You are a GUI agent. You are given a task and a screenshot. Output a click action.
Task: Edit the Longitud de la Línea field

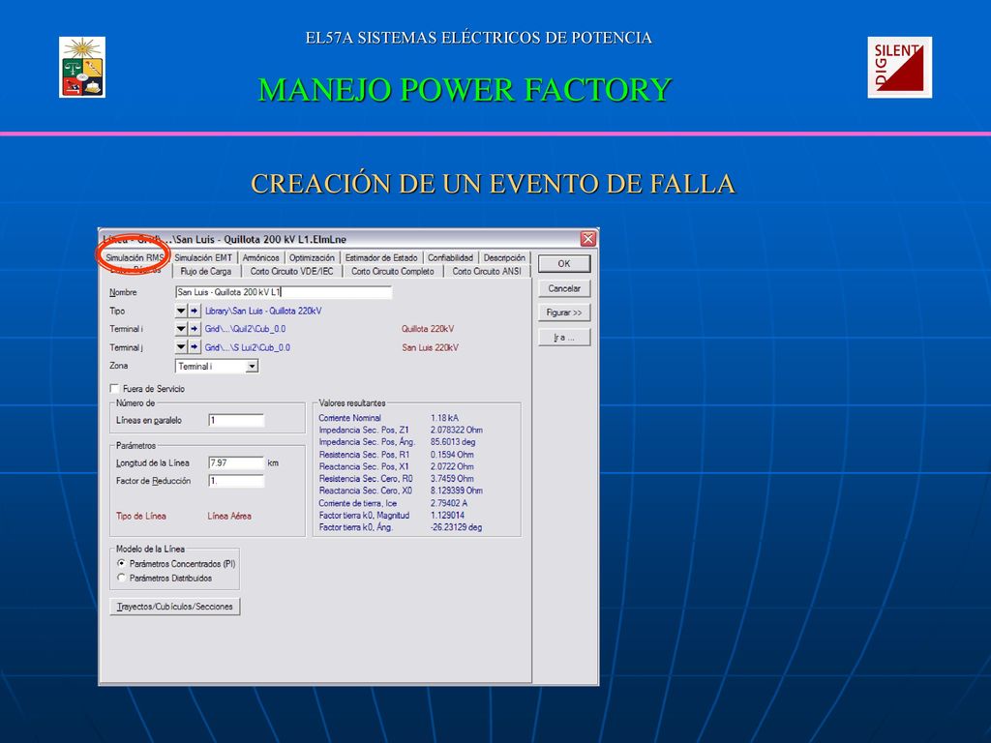pyautogui.click(x=236, y=463)
